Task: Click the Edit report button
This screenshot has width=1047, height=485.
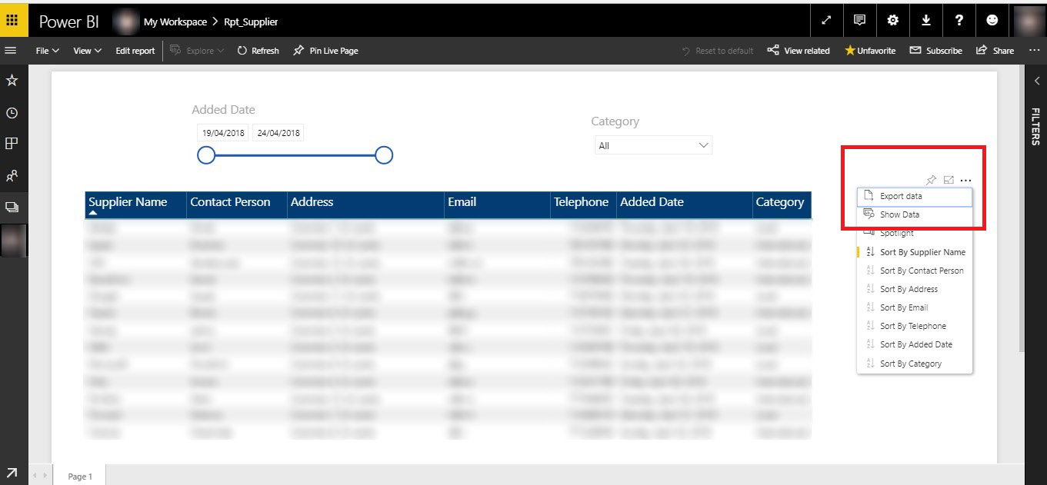Action: (x=135, y=51)
